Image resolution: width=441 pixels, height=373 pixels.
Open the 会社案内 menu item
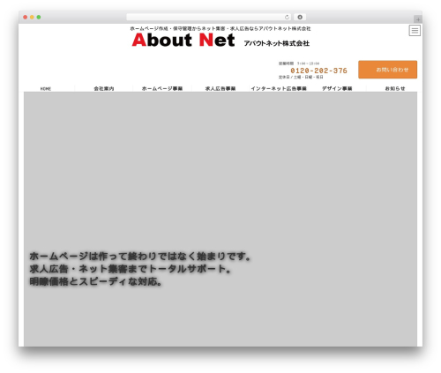[x=104, y=88]
